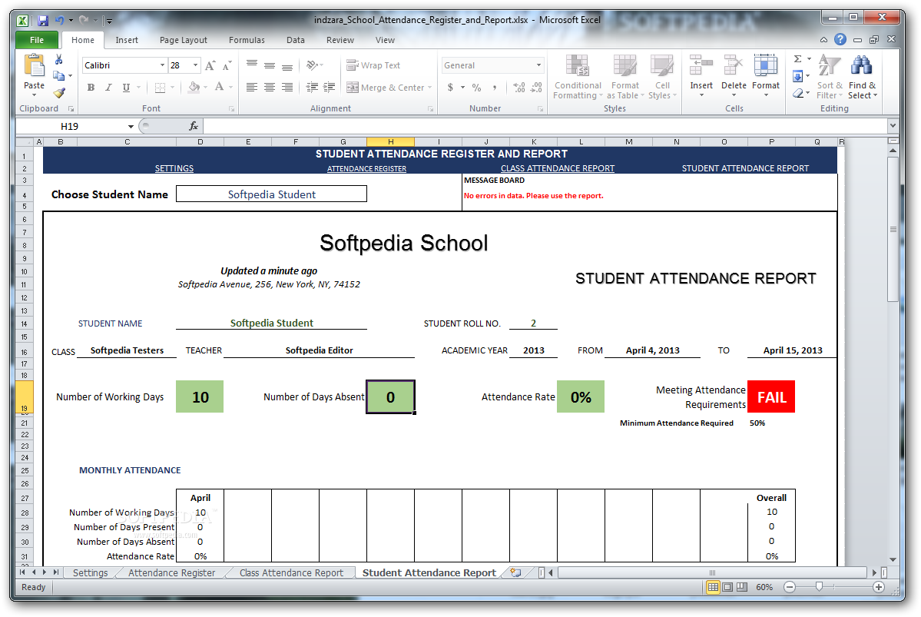The height and width of the screenshot is (617, 921).
Task: Click the Increase Indent icon
Action: tap(330, 88)
